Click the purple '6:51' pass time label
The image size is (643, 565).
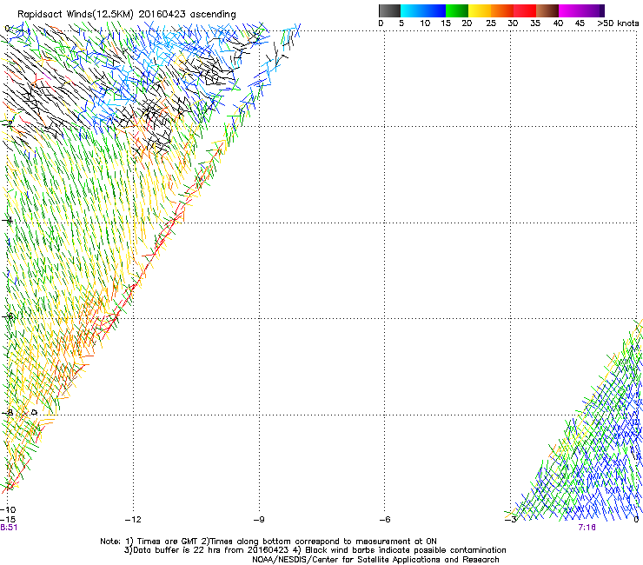pyautogui.click(x=9, y=528)
